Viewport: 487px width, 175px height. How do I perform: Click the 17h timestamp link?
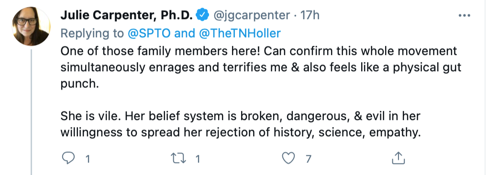[x=310, y=15]
